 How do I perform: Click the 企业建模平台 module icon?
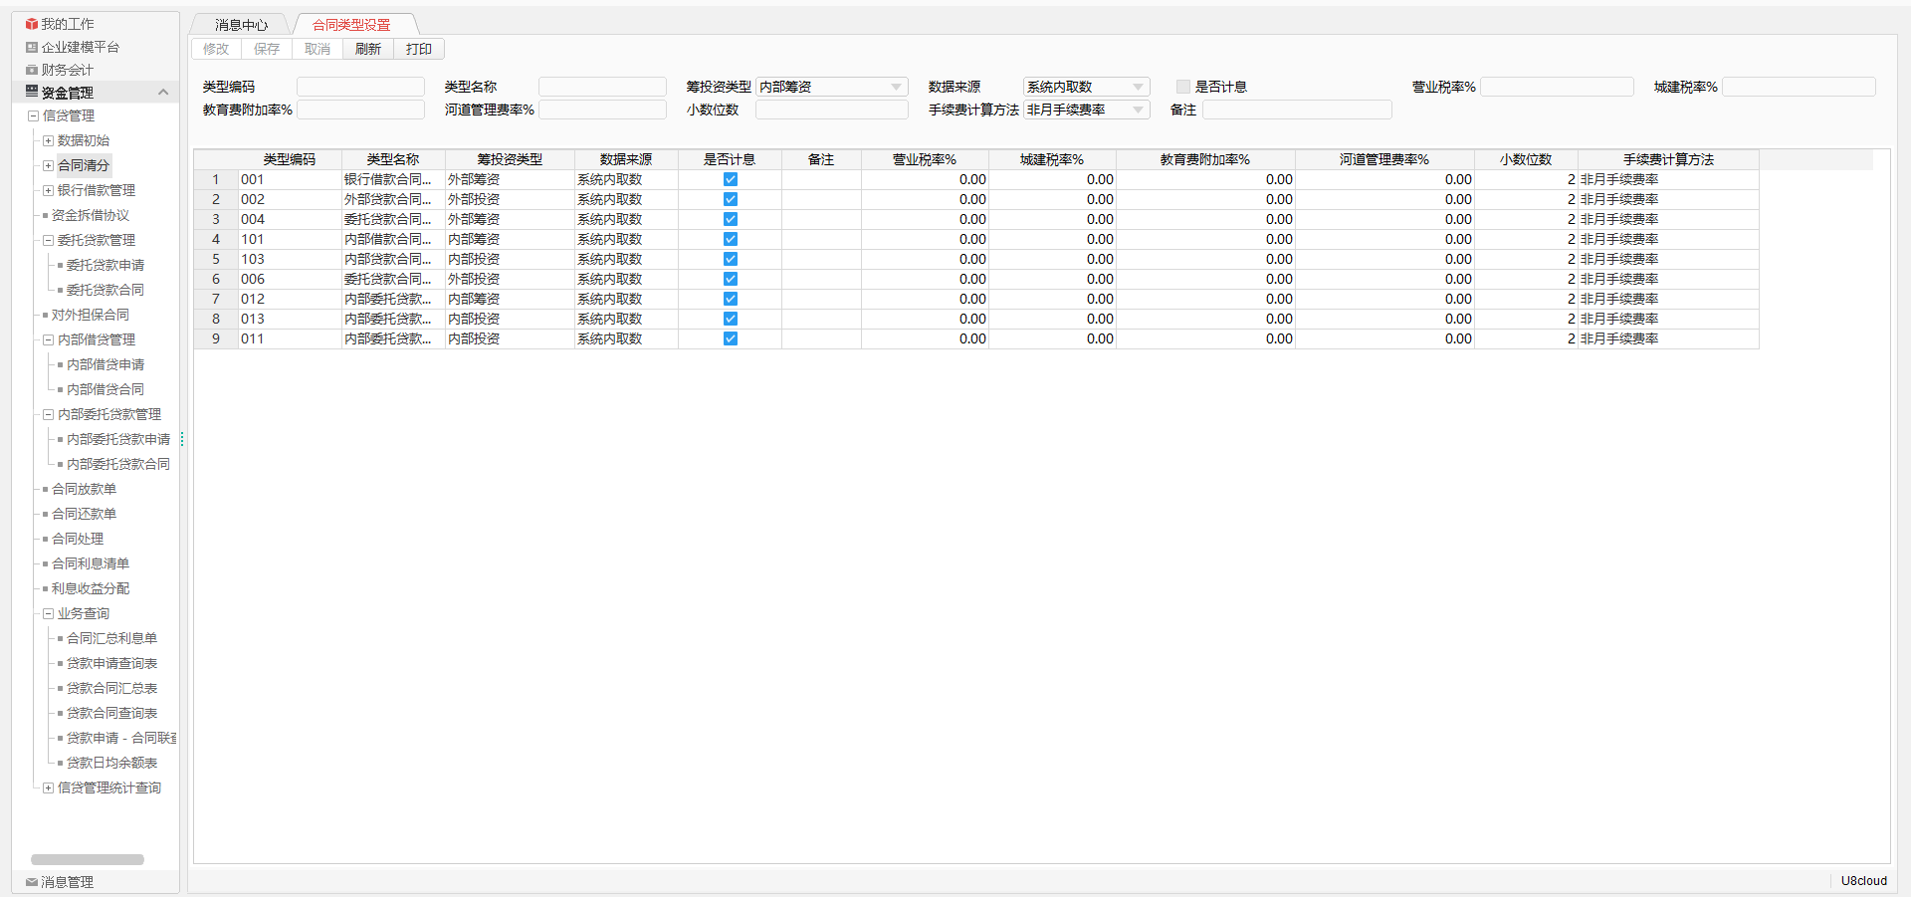tap(32, 47)
